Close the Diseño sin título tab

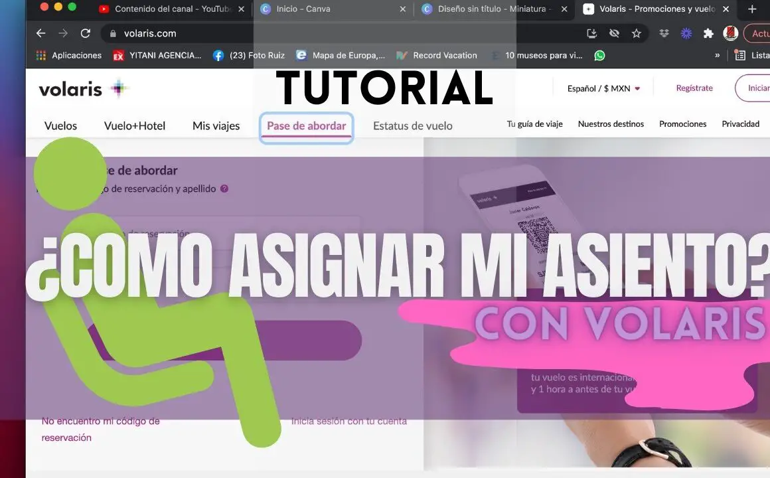point(564,9)
